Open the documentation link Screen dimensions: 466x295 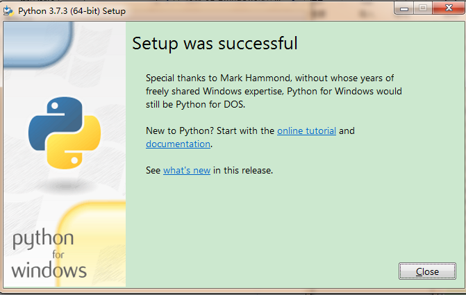point(178,144)
